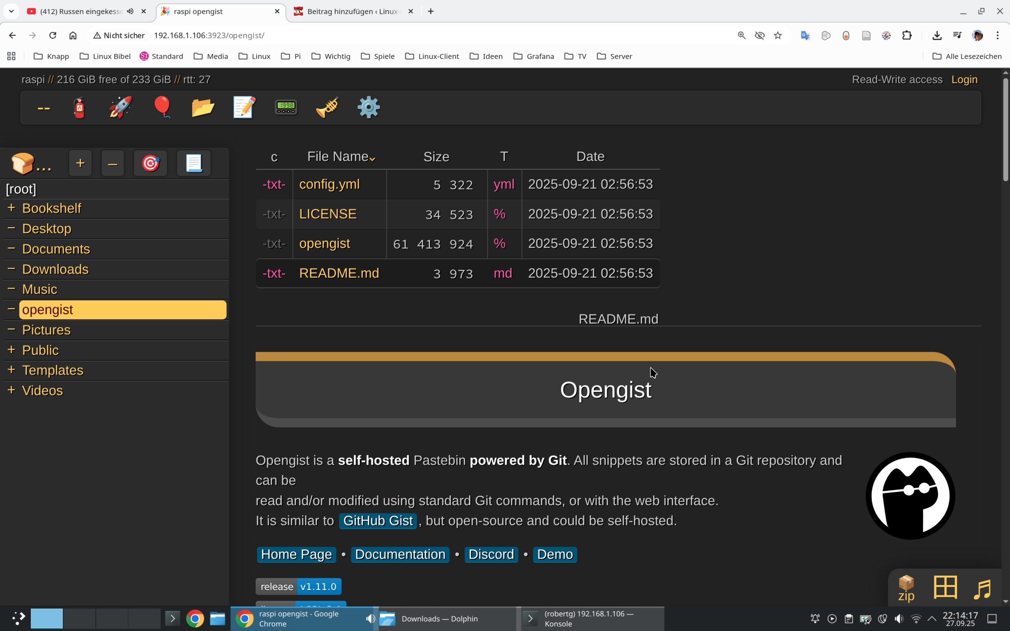Screen dimensions: 1010x631
Task: Open the Chrome media control icon
Action: 957,35
